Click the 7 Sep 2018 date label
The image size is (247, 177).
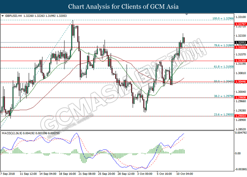(x=7, y=174)
